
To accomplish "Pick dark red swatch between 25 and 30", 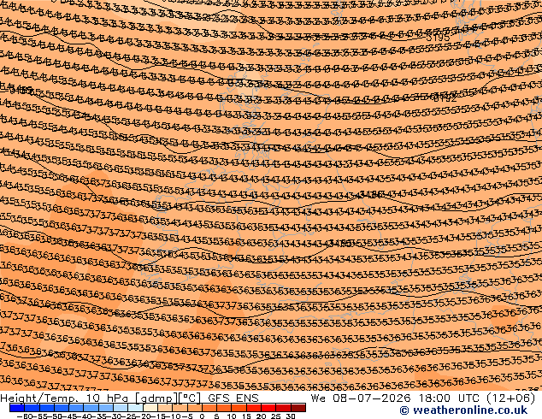I will click(283, 408).
